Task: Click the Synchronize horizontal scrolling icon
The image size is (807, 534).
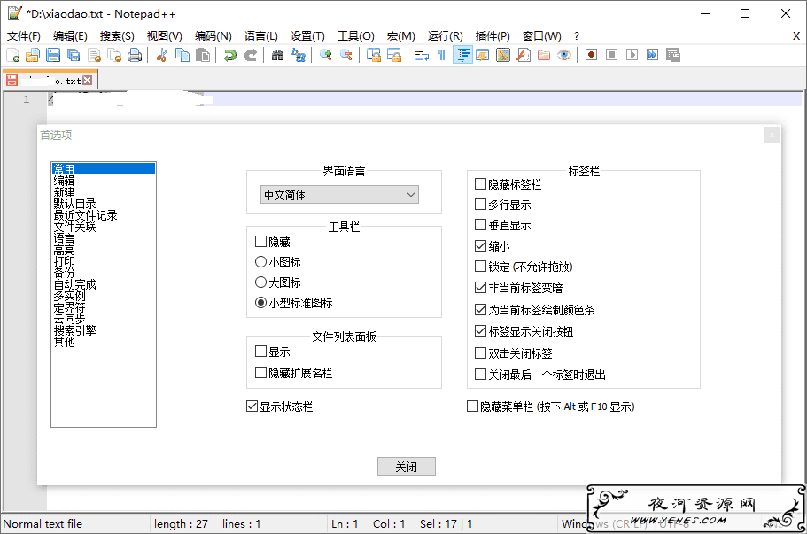Action: 393,55
